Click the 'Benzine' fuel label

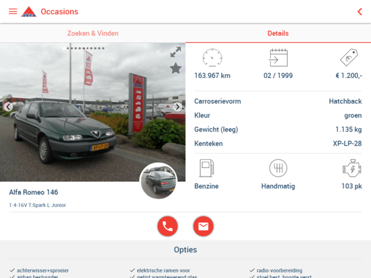click(x=206, y=186)
